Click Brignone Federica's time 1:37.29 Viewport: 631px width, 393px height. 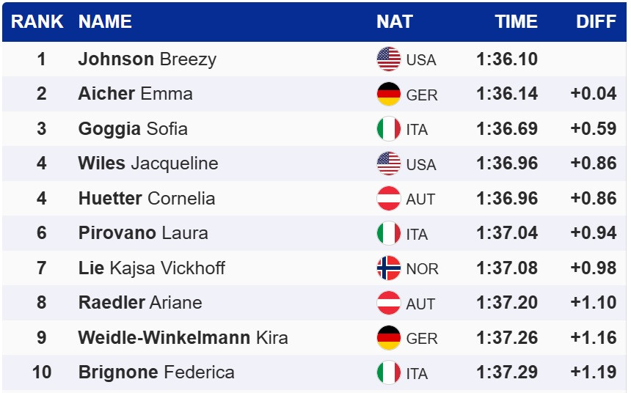507,372
